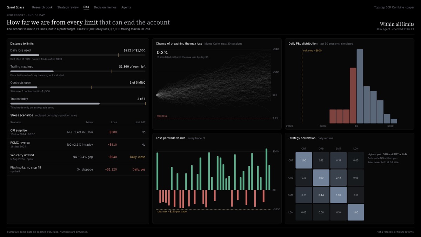421x237 pixels.
Task: Click the "$1,360 of room left" value
Action: [x=132, y=67]
